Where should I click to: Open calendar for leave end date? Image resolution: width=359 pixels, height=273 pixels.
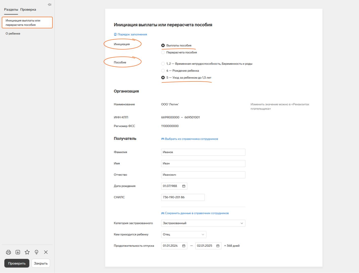[x=218, y=246]
